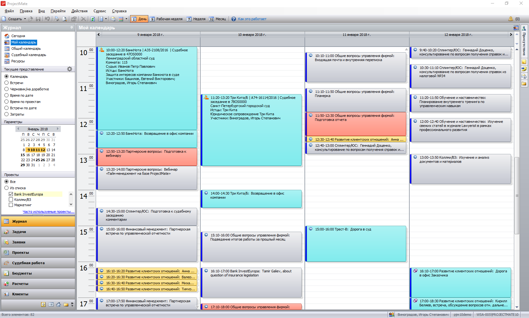This screenshot has width=529, height=318.
Task: Click the journal shortcut icon at navigation pane bottom
Action: coord(43,304)
